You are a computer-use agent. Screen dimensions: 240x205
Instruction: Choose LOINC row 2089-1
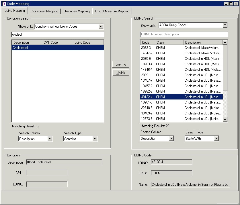182,75
